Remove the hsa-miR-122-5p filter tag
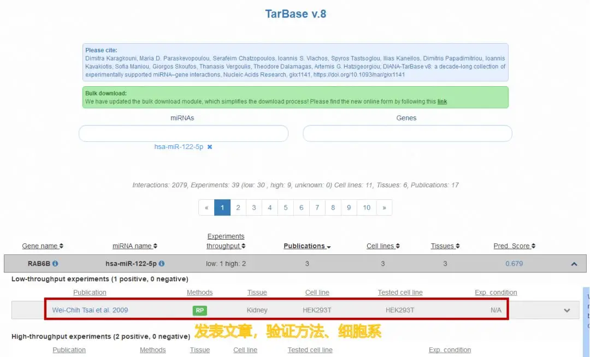Screen dimensions: 590x357 pyautogui.click(x=210, y=147)
